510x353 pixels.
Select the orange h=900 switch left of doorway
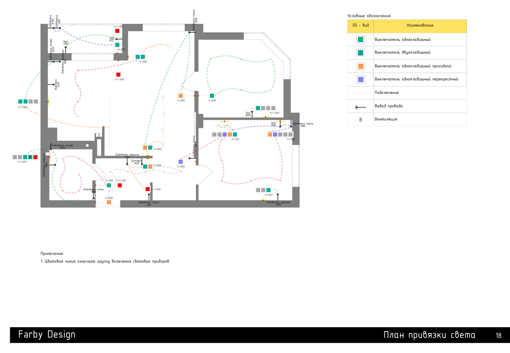(181, 96)
